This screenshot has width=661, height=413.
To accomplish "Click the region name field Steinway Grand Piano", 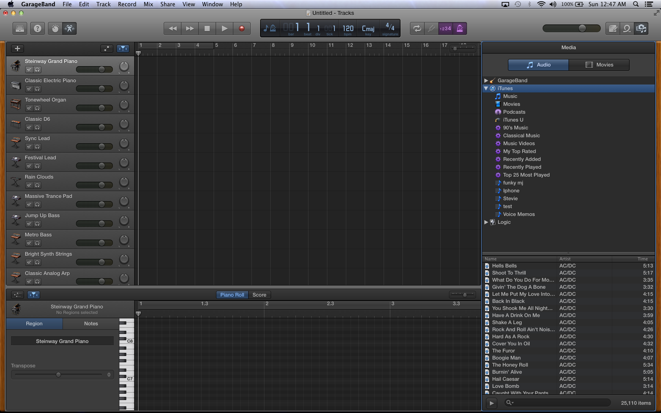I will (62, 341).
